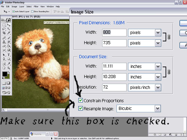This screenshot has width=187, height=140.
Task: Jump to ImageReady from toolbox
Action: click(x=6, y=93)
